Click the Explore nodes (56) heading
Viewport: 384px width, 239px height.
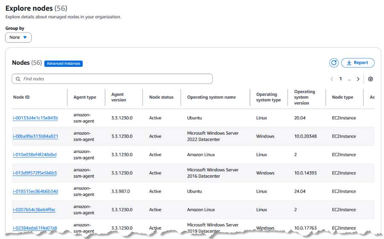click(x=36, y=9)
